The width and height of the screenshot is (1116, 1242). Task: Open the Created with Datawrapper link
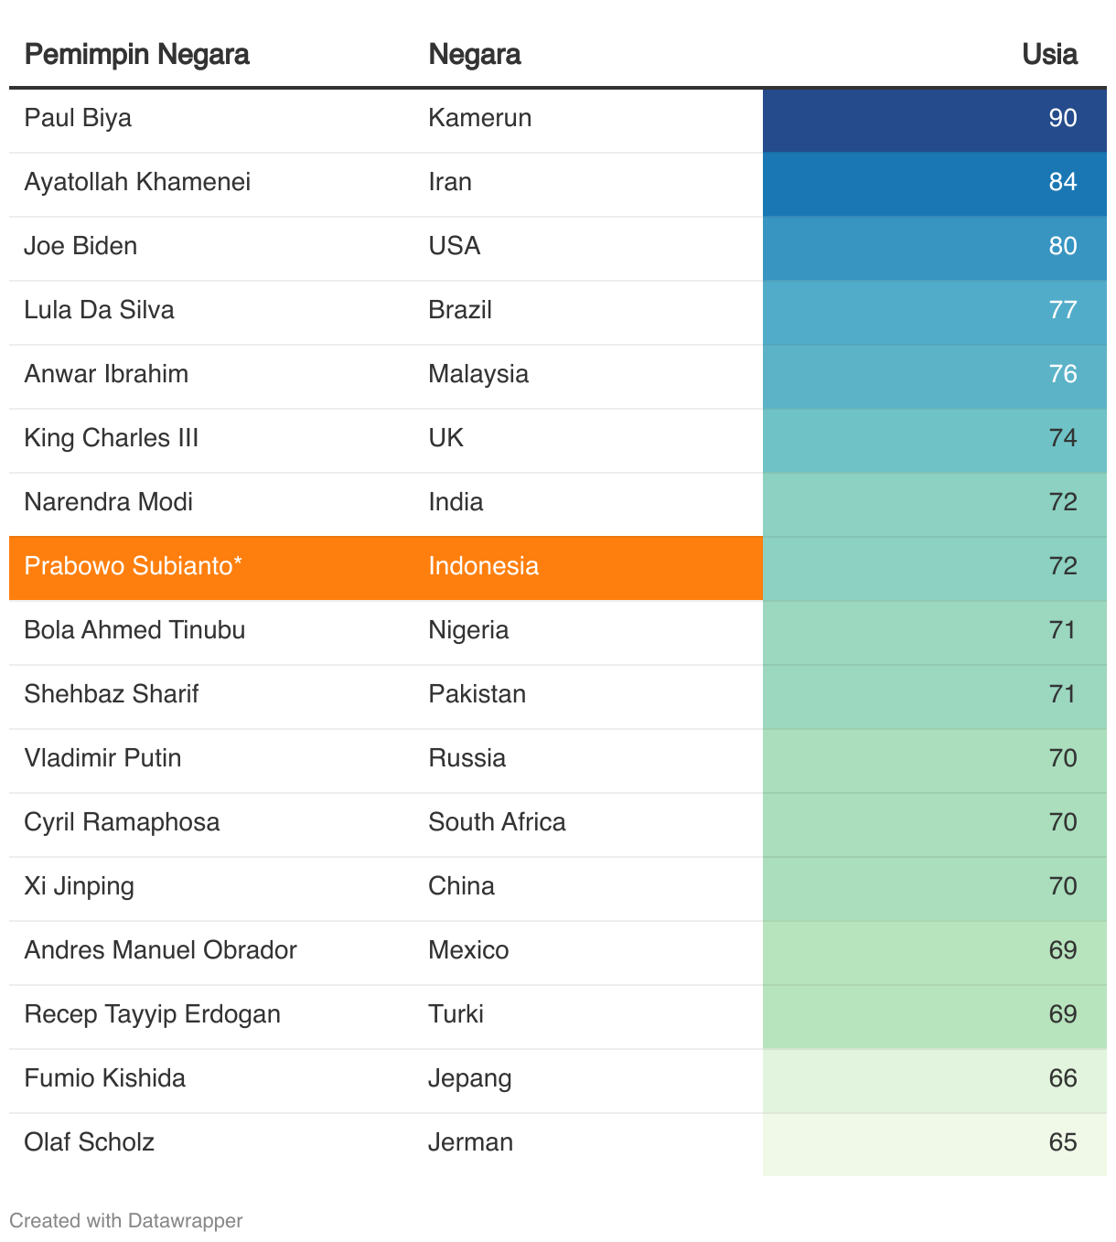coord(126,1220)
